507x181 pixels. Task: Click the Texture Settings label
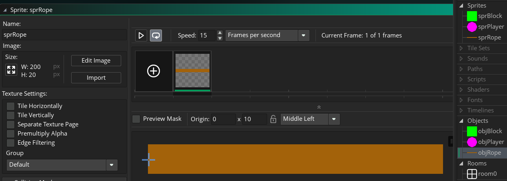(x=25, y=94)
